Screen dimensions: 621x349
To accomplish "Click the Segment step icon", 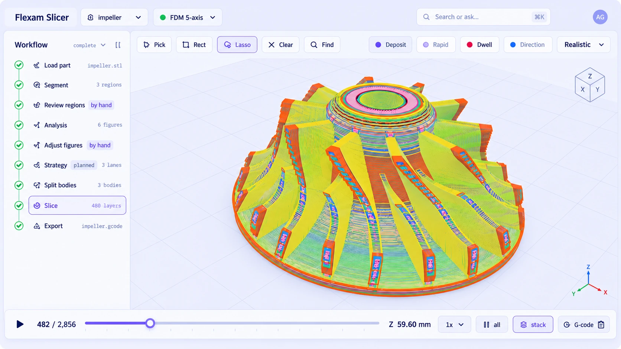I will point(37,85).
